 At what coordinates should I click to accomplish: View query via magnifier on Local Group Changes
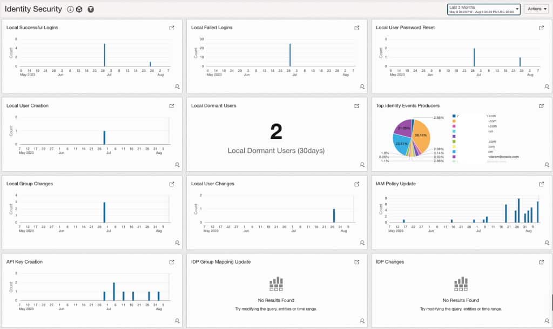tap(178, 242)
